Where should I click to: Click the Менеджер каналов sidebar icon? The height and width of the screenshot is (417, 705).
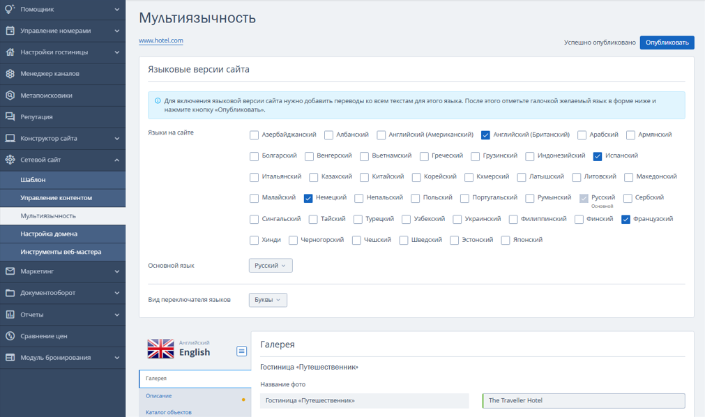pos(10,74)
